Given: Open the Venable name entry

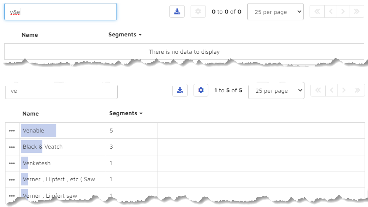Looking at the screenshot, I should [x=33, y=130].
